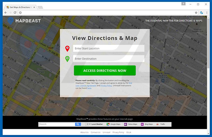Click the Bing Maps toolbar shortcut
The width and height of the screenshot is (212, 137).
(x=147, y=124)
